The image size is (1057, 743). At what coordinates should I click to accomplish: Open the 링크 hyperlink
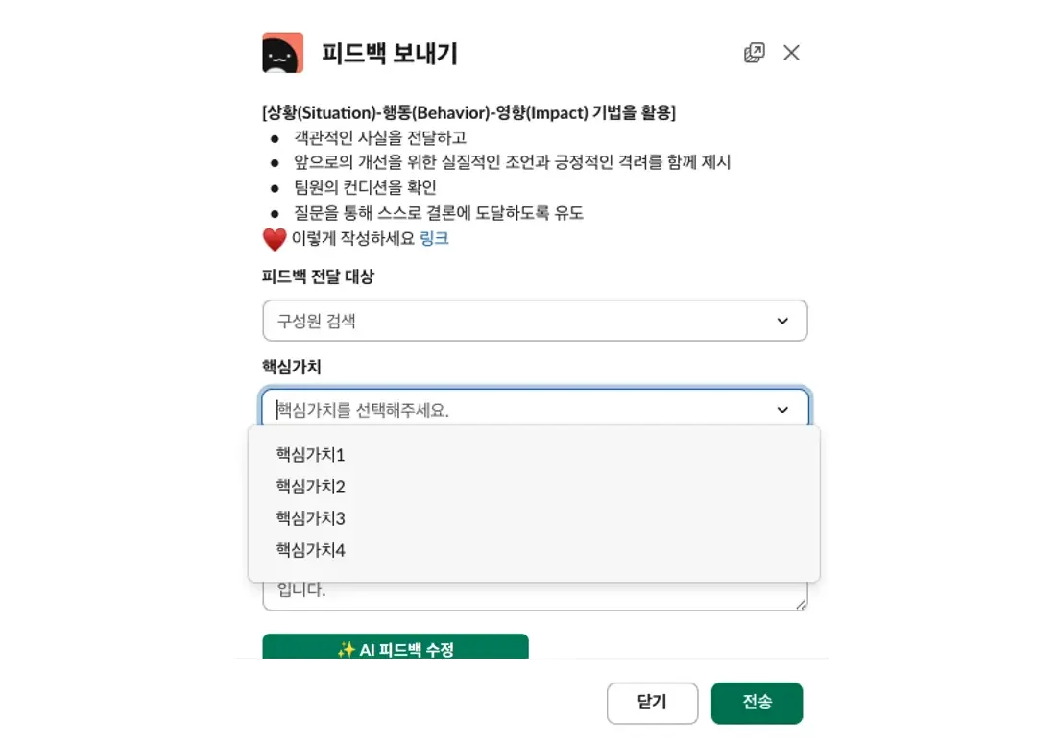click(434, 239)
